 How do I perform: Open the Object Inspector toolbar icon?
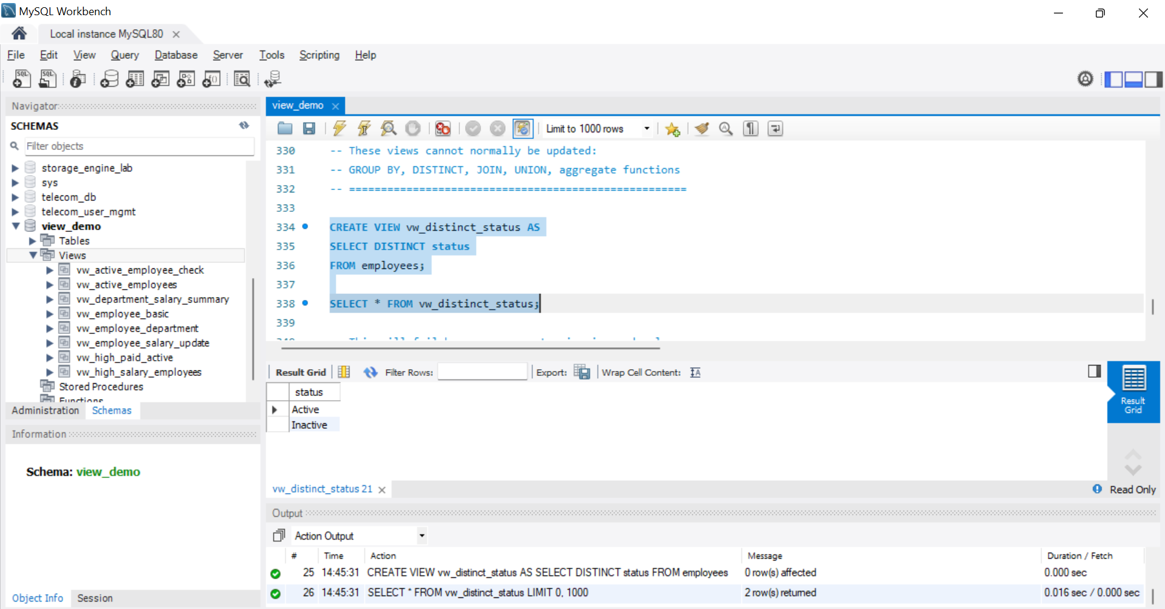click(78, 79)
